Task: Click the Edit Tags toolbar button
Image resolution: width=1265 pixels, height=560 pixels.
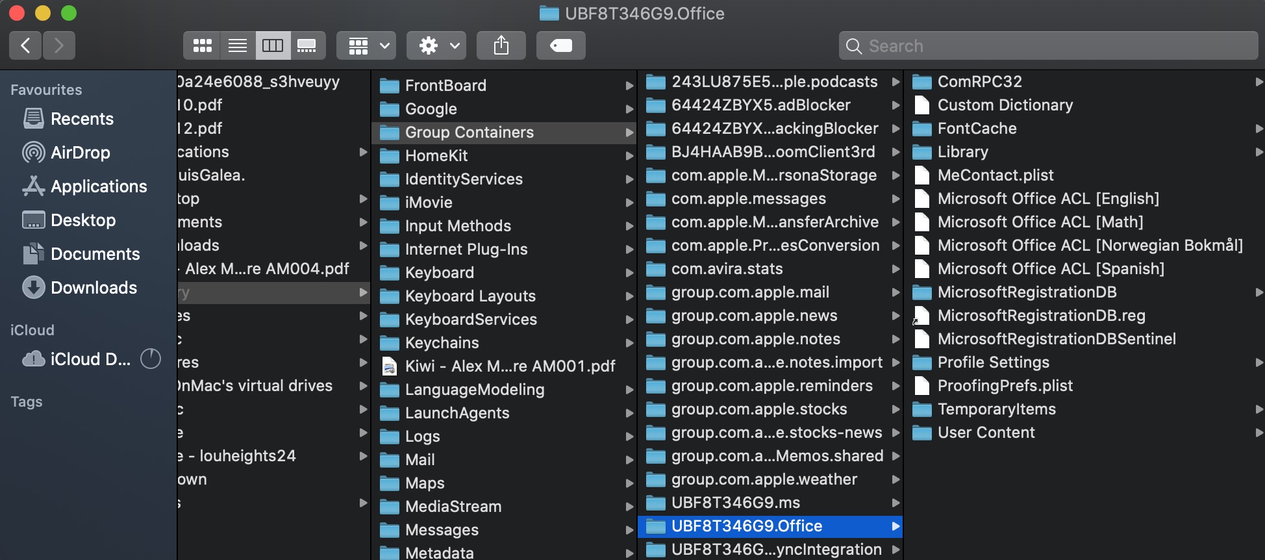Action: (x=561, y=45)
